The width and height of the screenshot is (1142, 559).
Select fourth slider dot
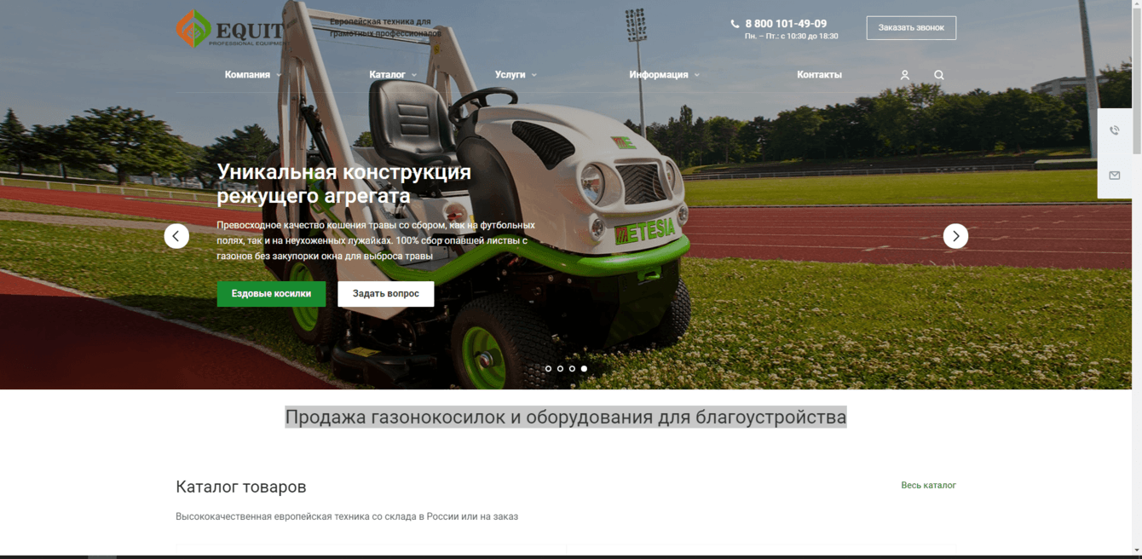click(584, 369)
